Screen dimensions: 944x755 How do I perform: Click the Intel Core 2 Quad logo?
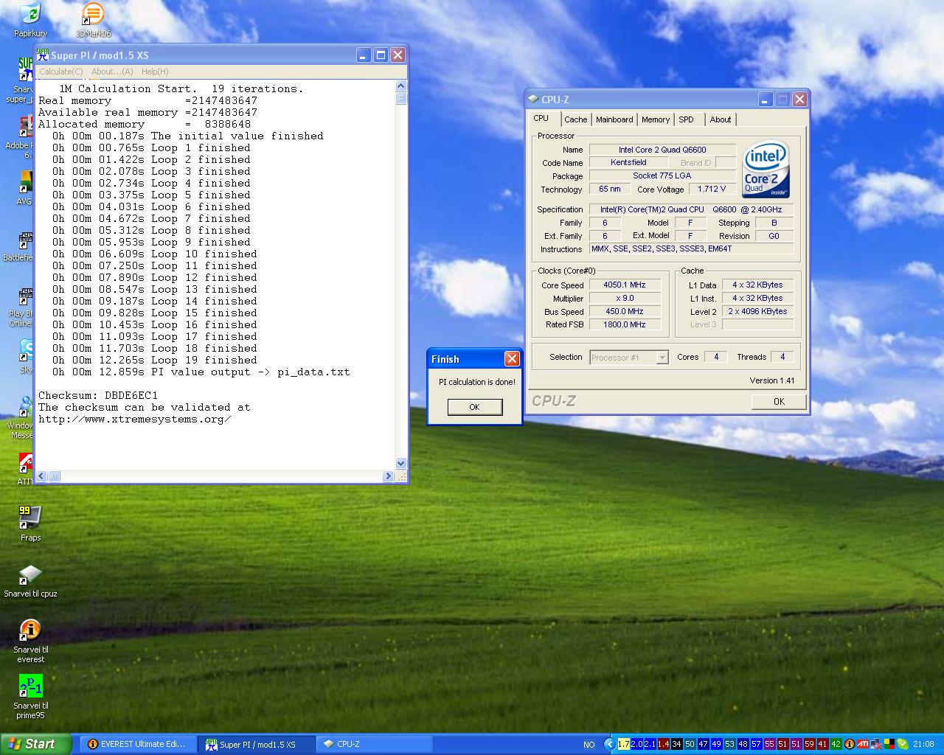(x=766, y=169)
